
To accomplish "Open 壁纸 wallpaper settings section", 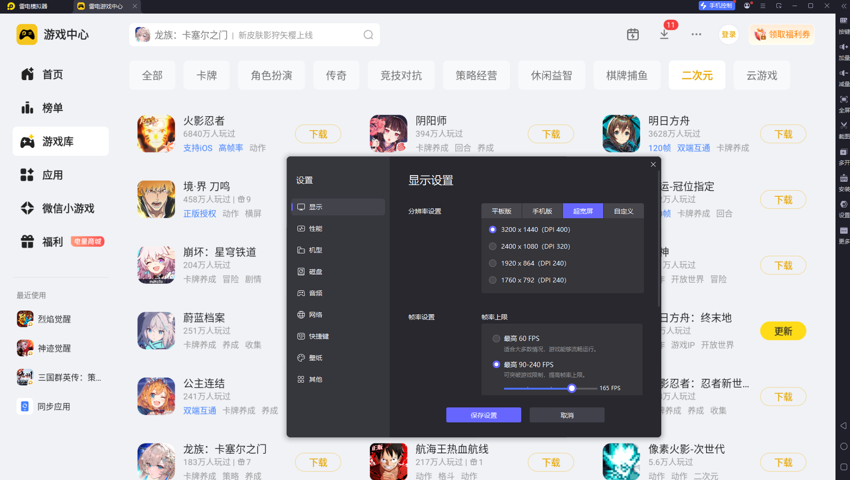I will coord(338,358).
